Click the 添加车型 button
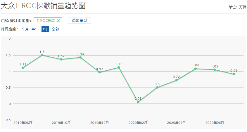This screenshot has width=247, height=132. point(80,20)
